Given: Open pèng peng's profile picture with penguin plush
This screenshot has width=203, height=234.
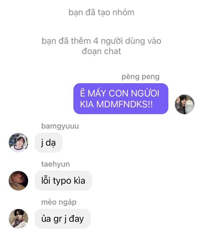Looking at the screenshot, I should pos(185,104).
